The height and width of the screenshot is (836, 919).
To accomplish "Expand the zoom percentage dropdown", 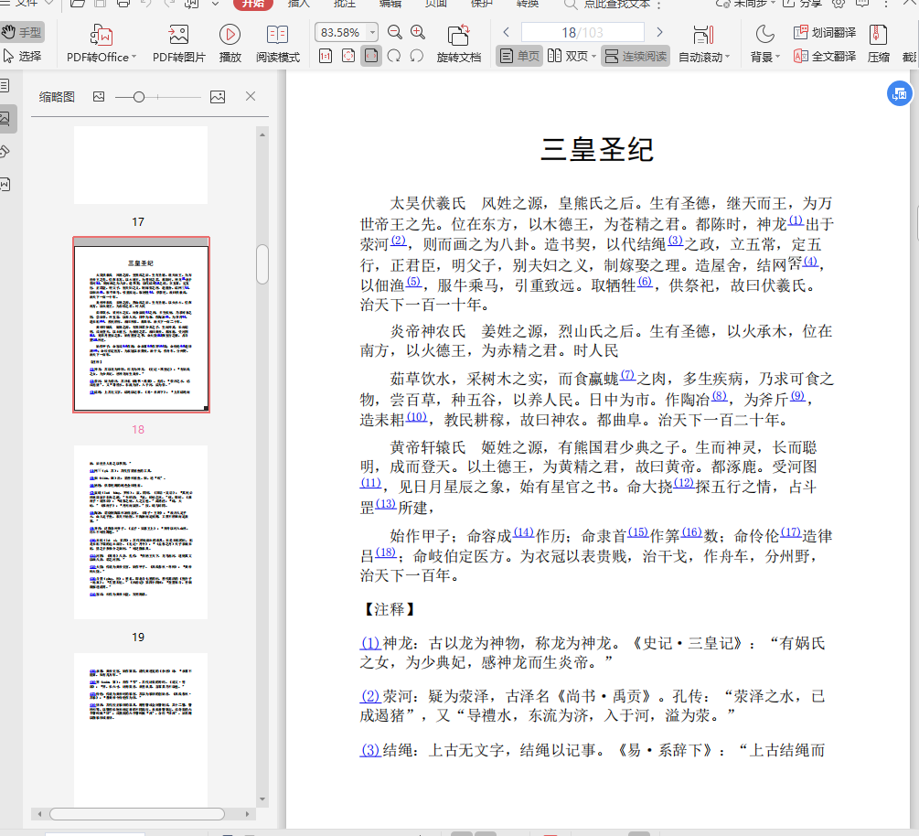I will 370,33.
